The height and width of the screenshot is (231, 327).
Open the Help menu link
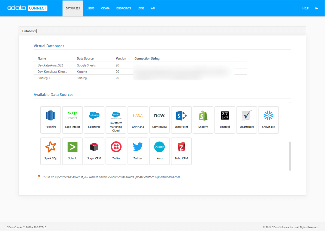305,8
